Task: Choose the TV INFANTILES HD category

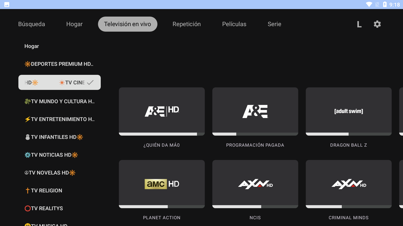Action: click(x=54, y=137)
